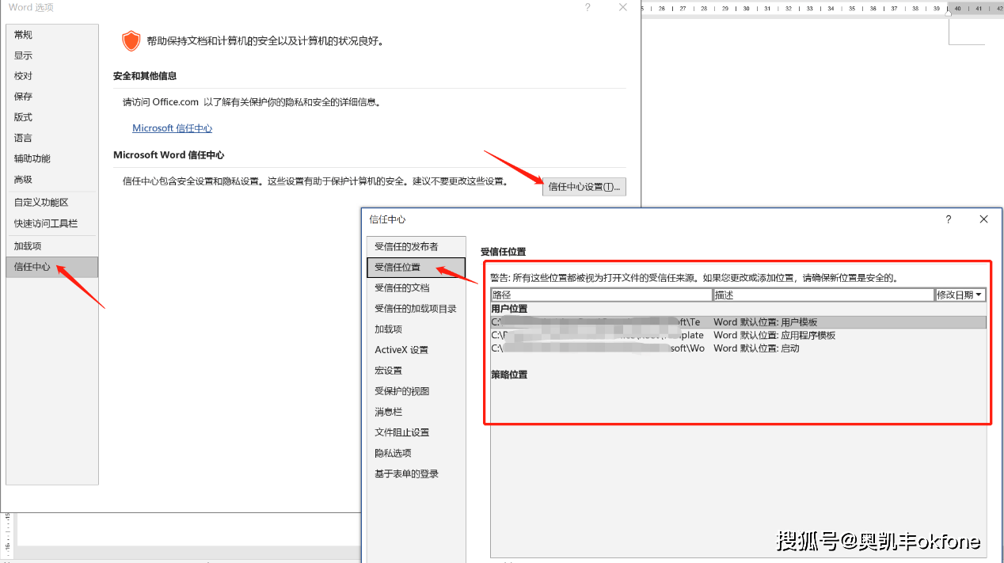Viewport: 1004px width, 563px height.
Task: Click the 描述 column header
Action: 823,295
